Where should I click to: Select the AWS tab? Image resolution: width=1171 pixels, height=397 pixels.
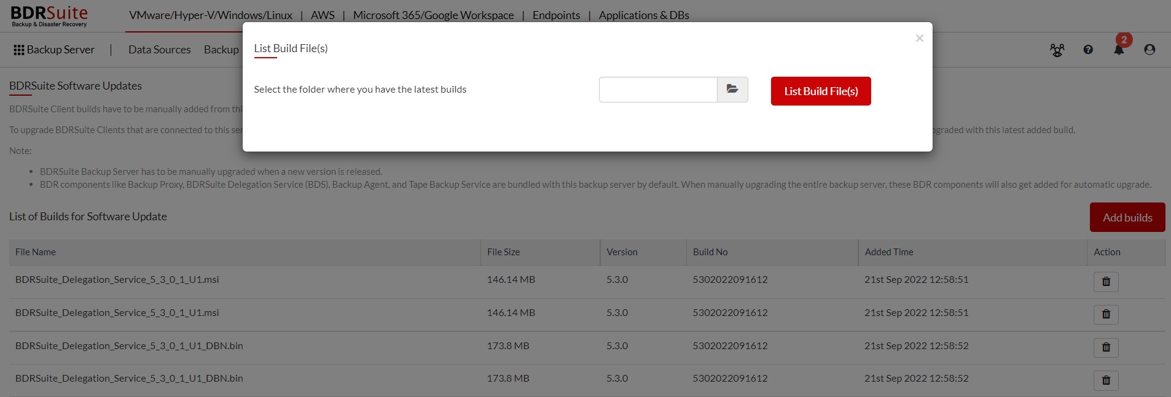323,15
